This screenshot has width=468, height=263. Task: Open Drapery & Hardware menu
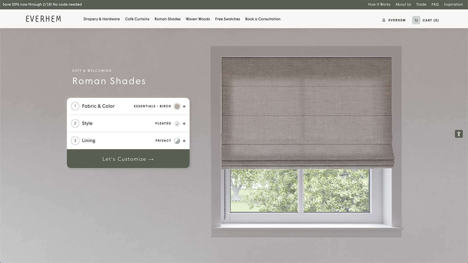(x=102, y=19)
